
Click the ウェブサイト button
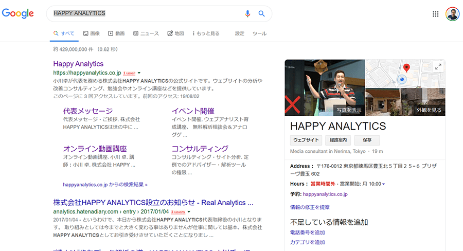coord(306,140)
